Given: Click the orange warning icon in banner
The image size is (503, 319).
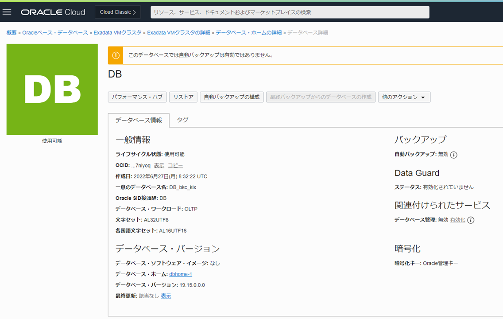Looking at the screenshot, I should tap(116, 55).
